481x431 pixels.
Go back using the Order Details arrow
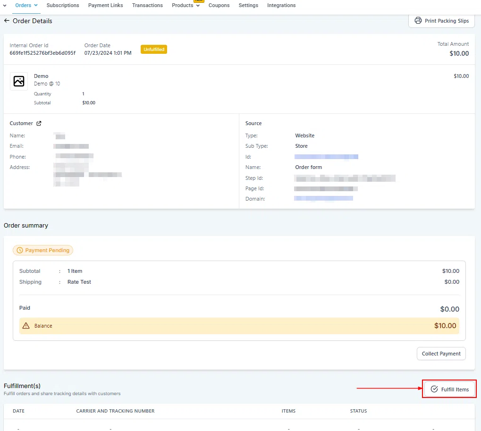click(x=7, y=21)
